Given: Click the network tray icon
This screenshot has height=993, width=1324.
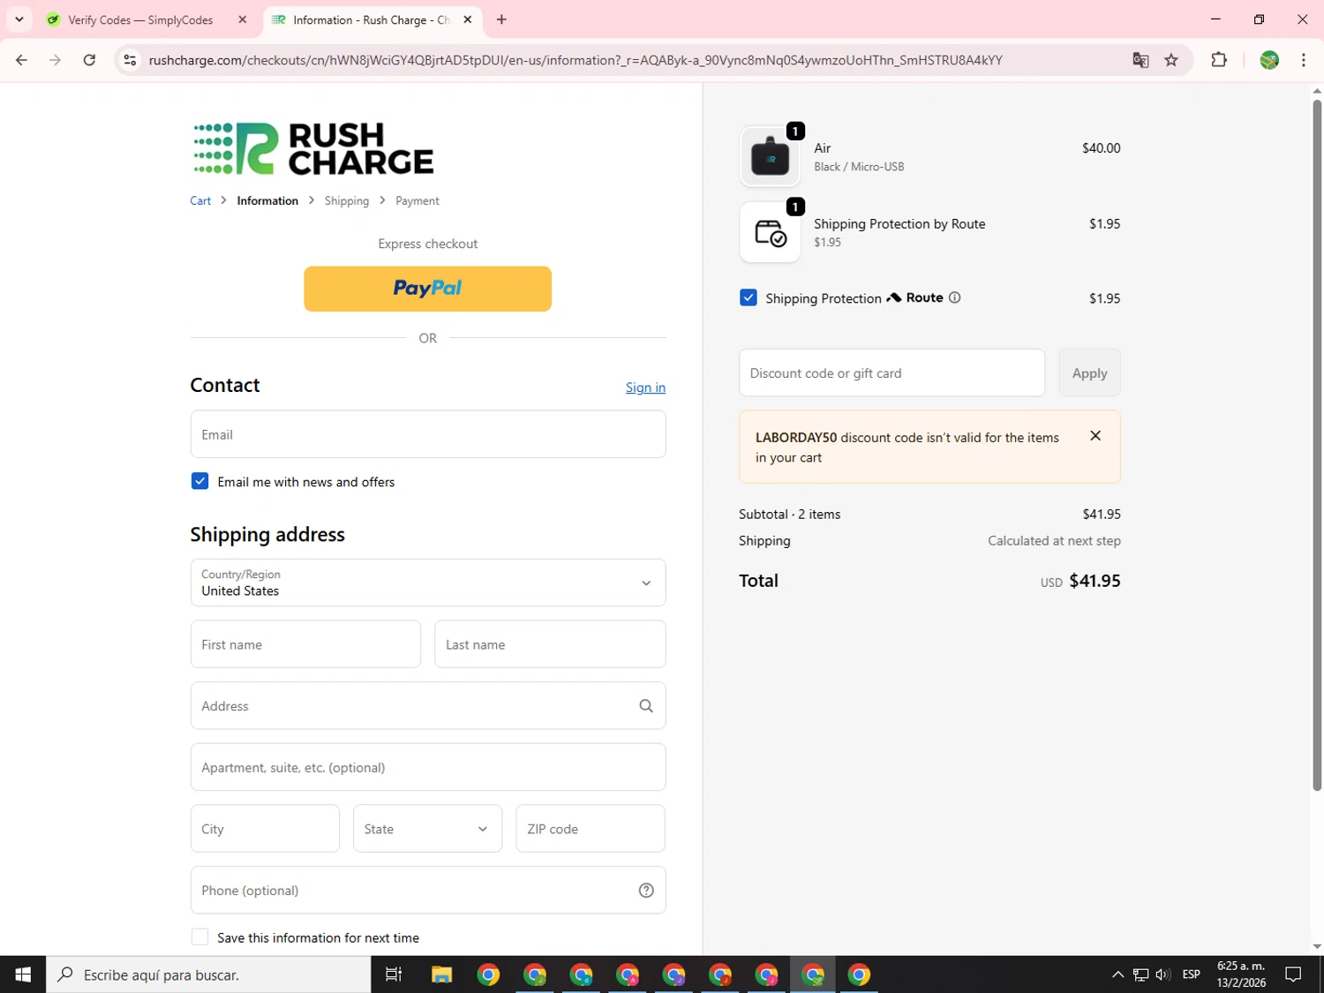Looking at the screenshot, I should [1140, 974].
